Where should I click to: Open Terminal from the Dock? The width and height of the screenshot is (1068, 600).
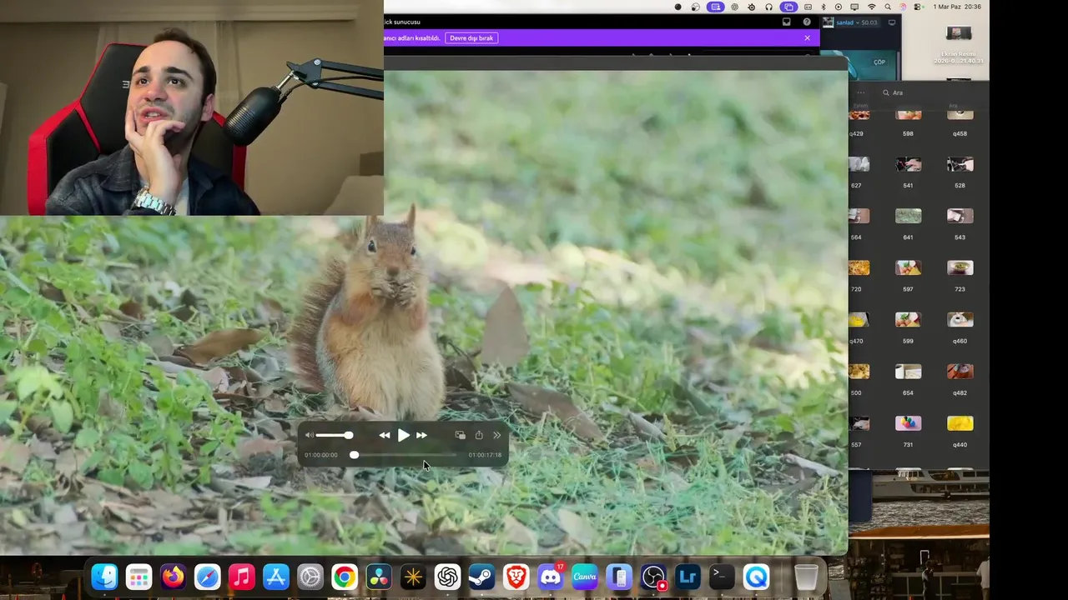coord(722,577)
